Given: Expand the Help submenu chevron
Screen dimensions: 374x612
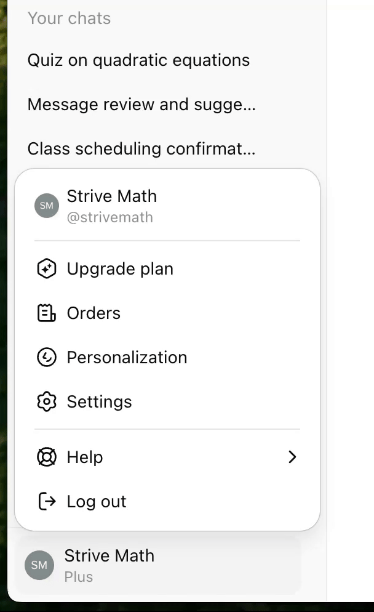Looking at the screenshot, I should click(x=292, y=457).
